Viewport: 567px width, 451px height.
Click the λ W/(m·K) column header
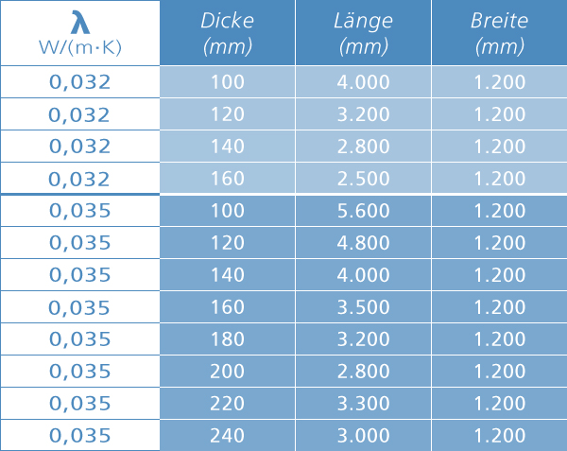click(x=79, y=33)
